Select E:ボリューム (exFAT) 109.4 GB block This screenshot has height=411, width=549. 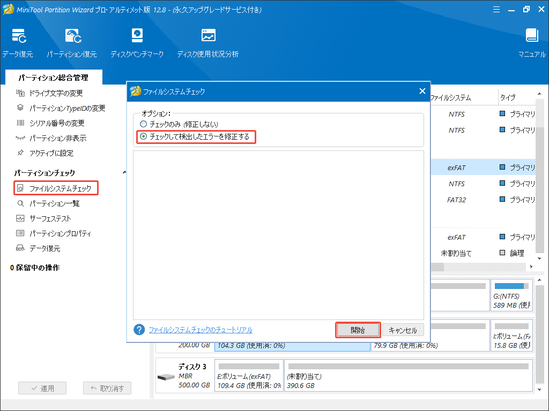[249, 375]
